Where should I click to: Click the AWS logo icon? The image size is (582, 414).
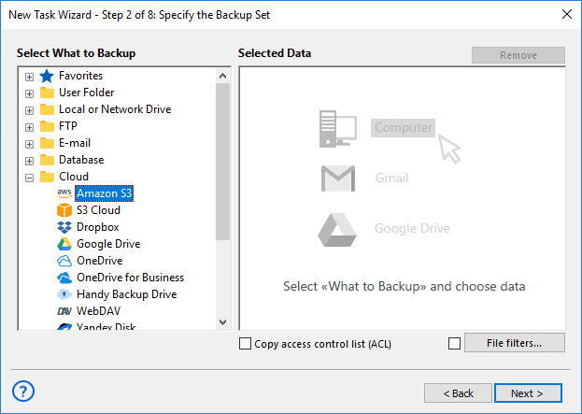(64, 193)
